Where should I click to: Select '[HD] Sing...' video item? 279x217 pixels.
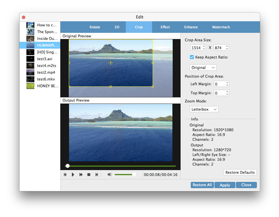point(40,52)
